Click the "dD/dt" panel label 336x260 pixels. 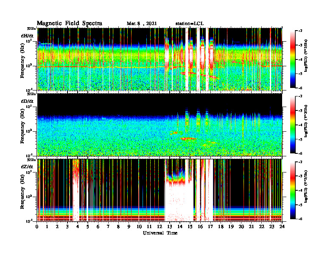click(x=27, y=101)
